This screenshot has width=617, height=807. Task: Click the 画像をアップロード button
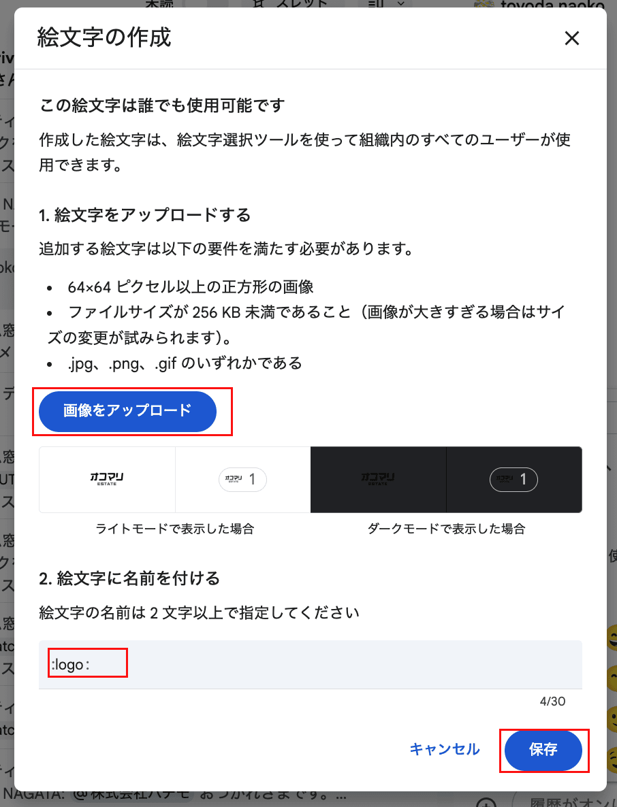point(127,411)
